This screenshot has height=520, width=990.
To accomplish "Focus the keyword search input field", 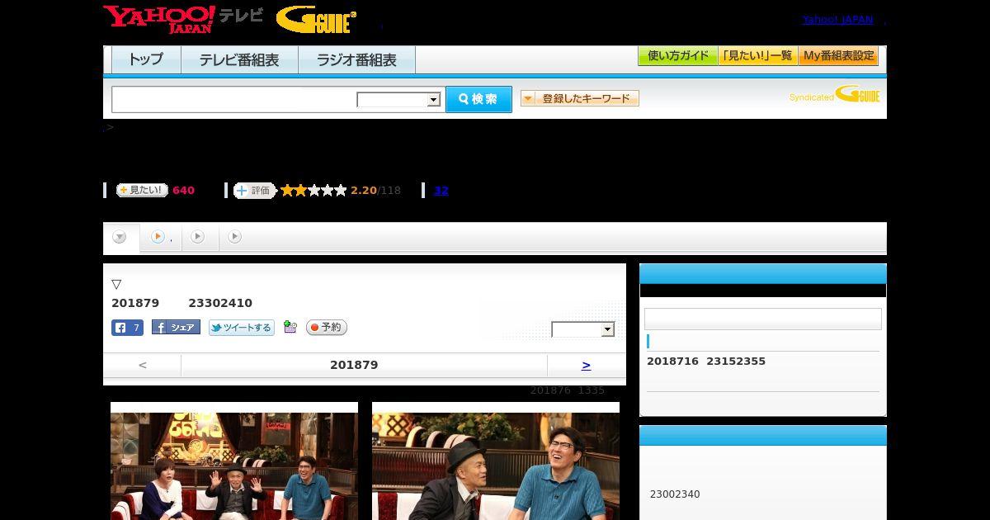I will point(233,99).
